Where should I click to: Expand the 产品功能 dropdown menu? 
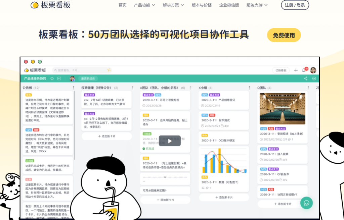(x=144, y=5)
